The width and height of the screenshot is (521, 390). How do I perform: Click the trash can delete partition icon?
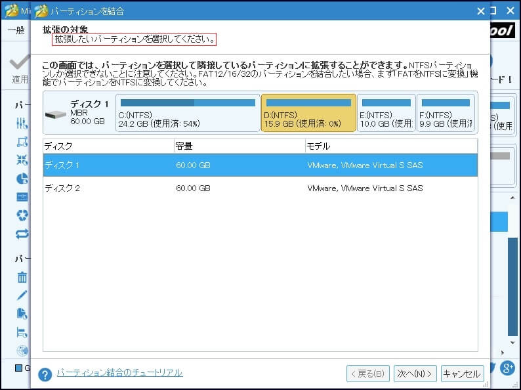[22, 277]
